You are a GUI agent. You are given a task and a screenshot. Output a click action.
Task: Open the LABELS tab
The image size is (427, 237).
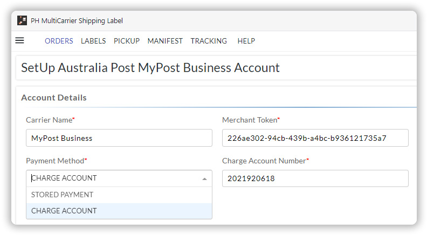(x=93, y=41)
